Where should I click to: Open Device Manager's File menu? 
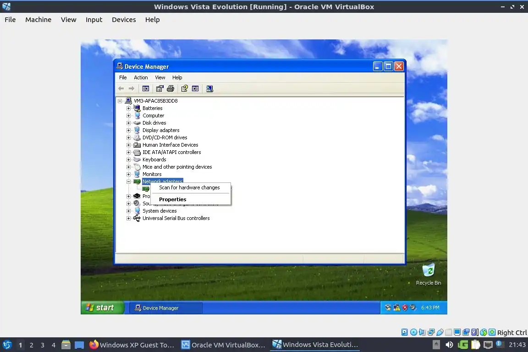(123, 77)
